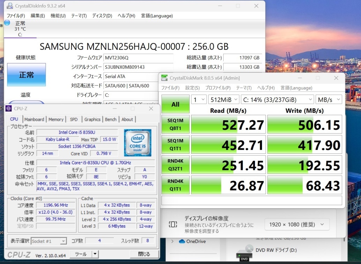
Task: Open the ディスク(D) menu in CrystalDiskInfo
Action: 102,16
